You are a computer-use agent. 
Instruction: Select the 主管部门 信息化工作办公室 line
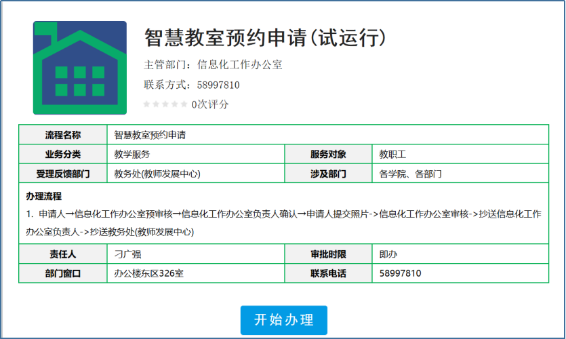point(213,65)
